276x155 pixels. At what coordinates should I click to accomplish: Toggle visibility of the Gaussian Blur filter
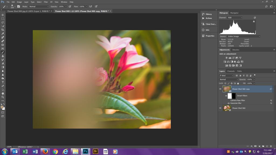click(229, 103)
